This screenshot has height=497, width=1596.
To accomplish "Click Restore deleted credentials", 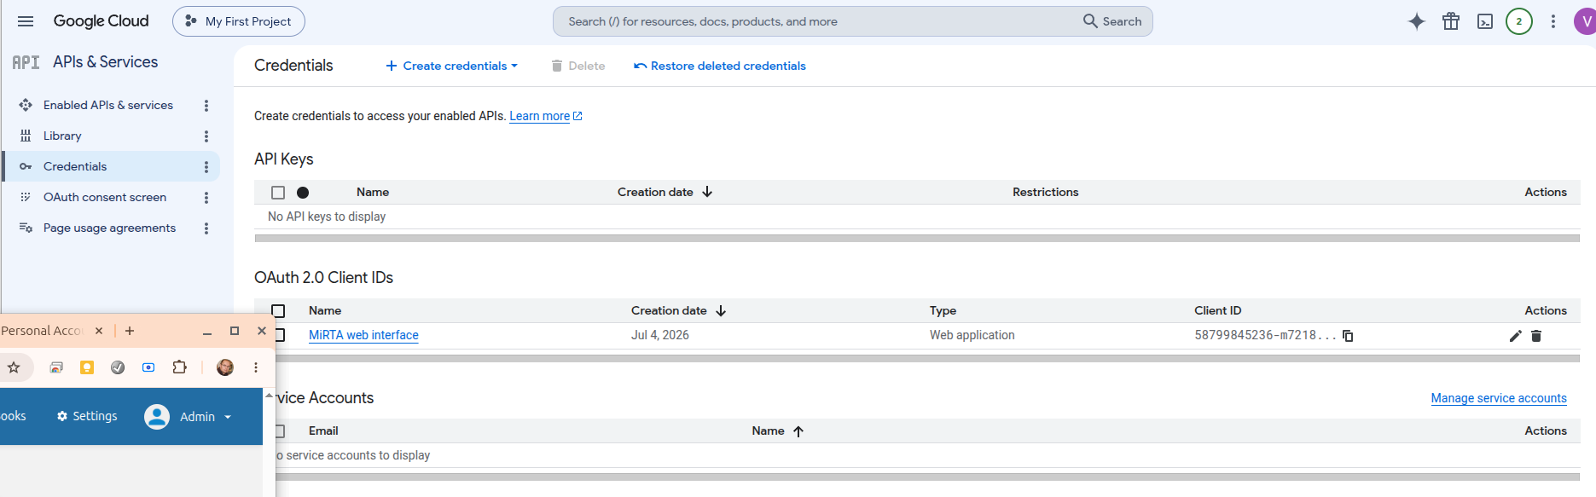I will (x=720, y=66).
